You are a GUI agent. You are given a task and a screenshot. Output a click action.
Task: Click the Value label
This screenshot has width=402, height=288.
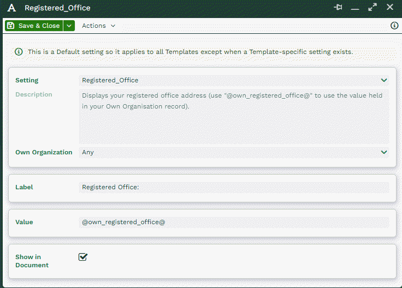pos(24,222)
